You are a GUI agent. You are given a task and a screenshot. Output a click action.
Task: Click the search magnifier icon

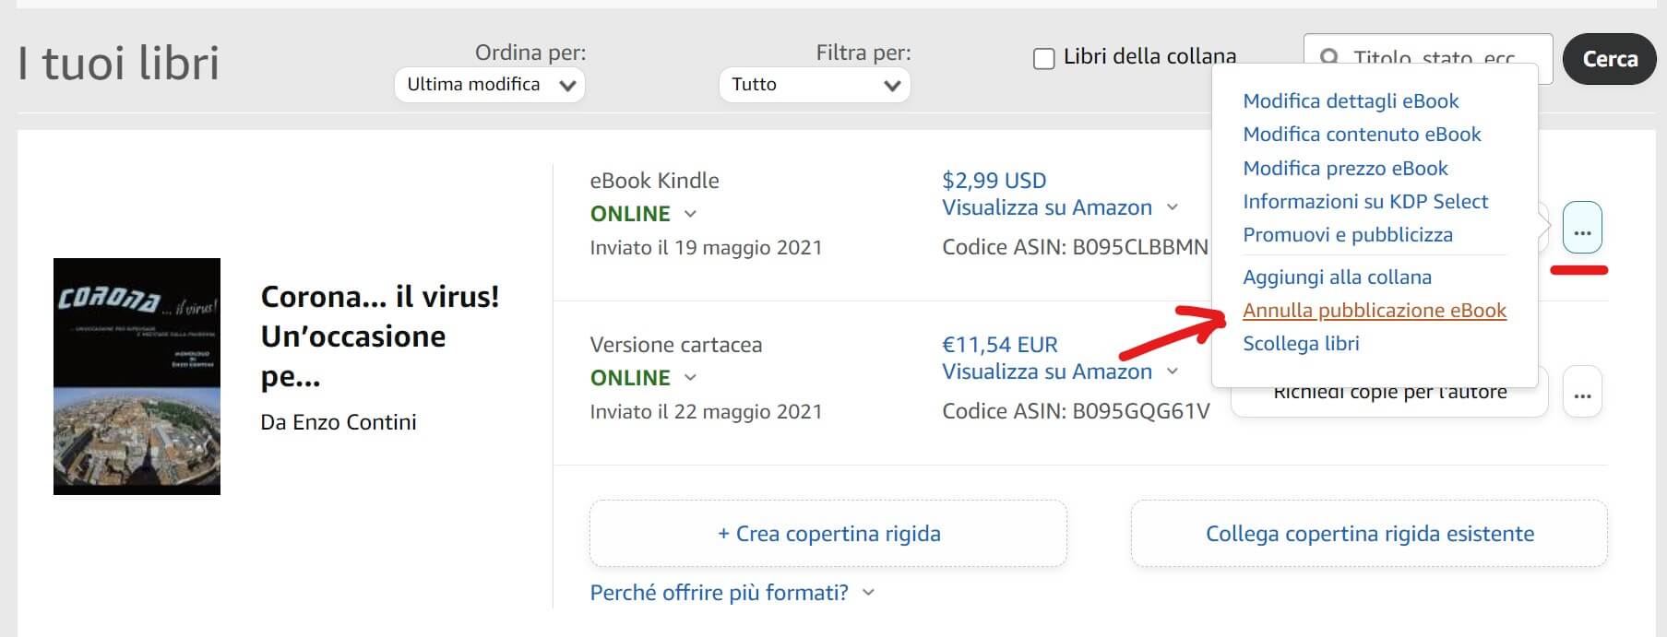(1329, 57)
